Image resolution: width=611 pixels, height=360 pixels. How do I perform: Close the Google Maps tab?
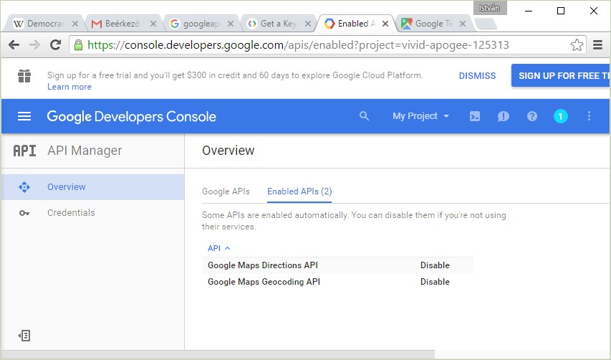click(463, 24)
